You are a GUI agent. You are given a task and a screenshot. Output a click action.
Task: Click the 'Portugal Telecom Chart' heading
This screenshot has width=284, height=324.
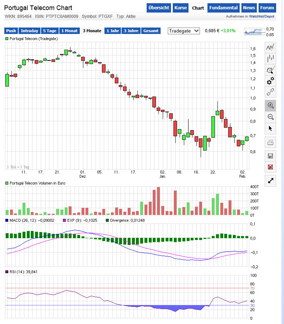tap(38, 8)
